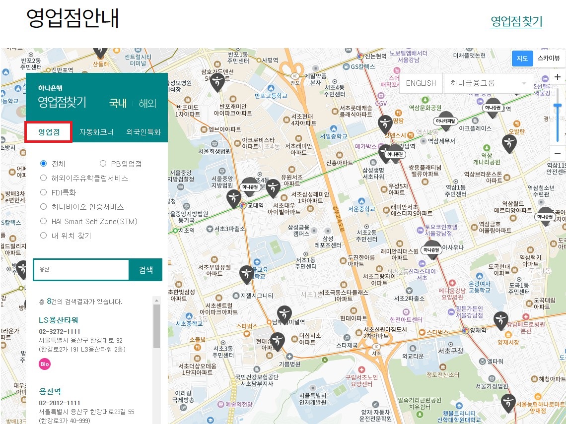Image resolution: width=566 pixels, height=424 pixels.
Task: Click 하나증권 marker near 아사우나
Action: pyautogui.click(x=431, y=249)
